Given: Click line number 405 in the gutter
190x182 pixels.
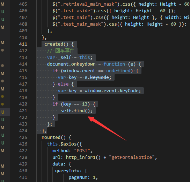Looking at the screenshot, I should click(x=23, y=4).
